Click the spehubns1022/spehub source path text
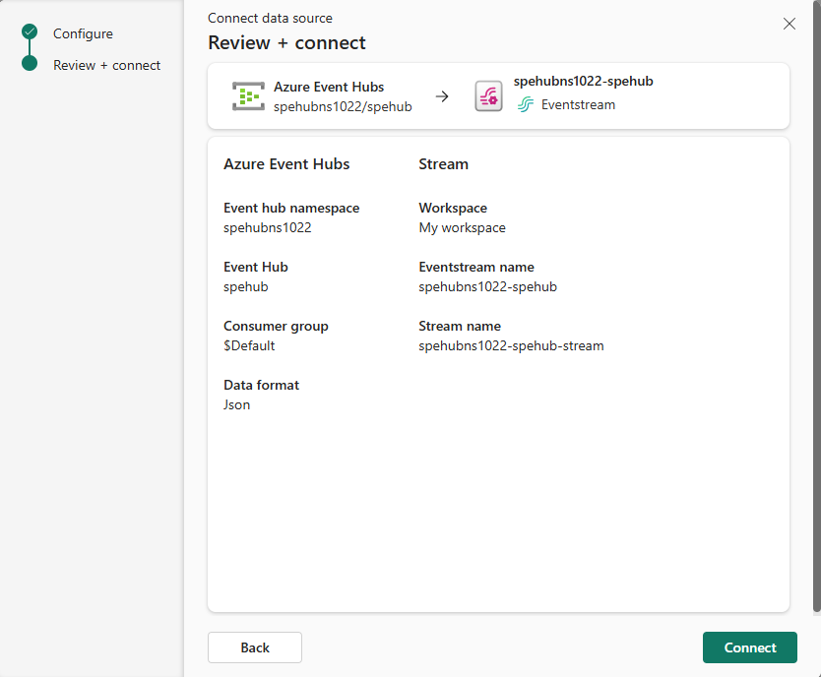821x677 pixels. 343,106
